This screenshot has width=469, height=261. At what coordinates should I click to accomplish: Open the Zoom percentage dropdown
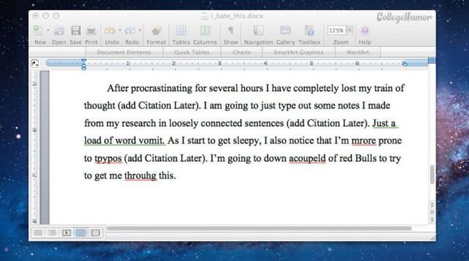(349, 30)
